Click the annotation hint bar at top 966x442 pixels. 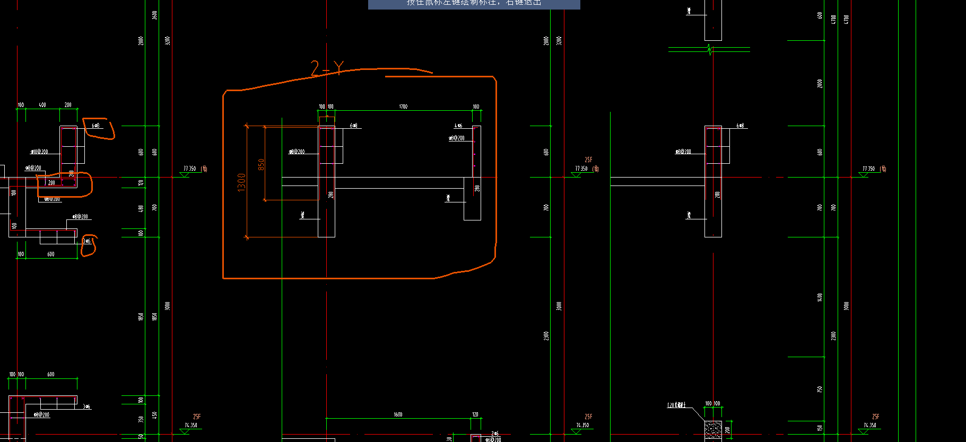pyautogui.click(x=474, y=4)
